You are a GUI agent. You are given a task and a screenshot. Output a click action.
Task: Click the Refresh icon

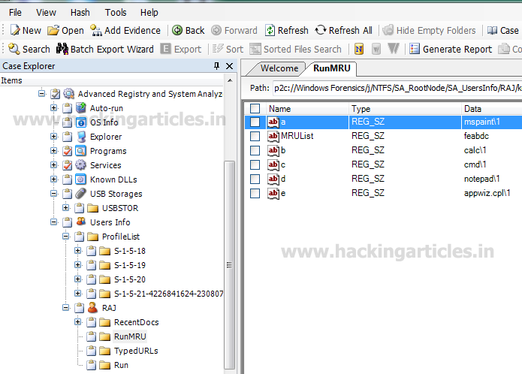click(x=270, y=30)
